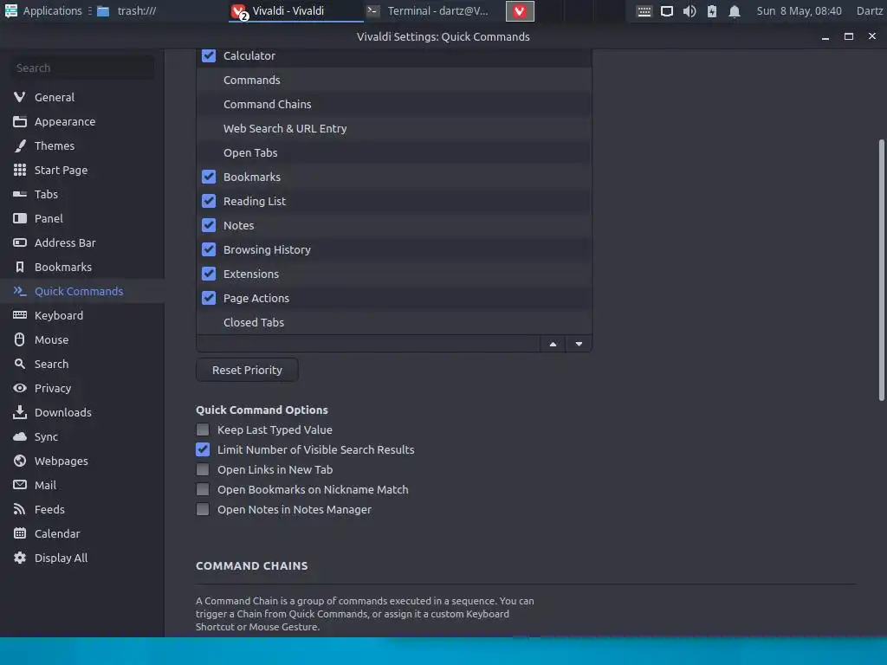Switch to Terminal taskbar window
The height and width of the screenshot is (665, 887).
click(430, 10)
